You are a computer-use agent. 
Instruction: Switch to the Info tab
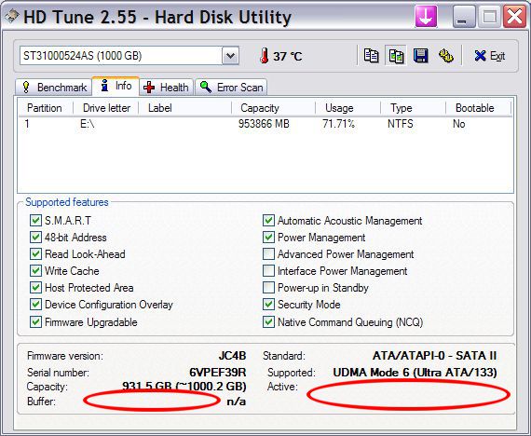[116, 86]
